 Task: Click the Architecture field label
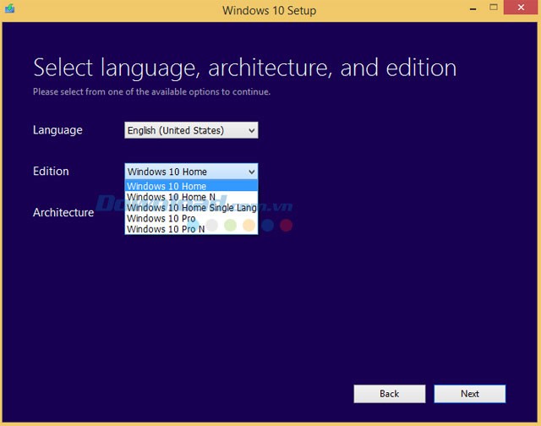click(x=63, y=212)
